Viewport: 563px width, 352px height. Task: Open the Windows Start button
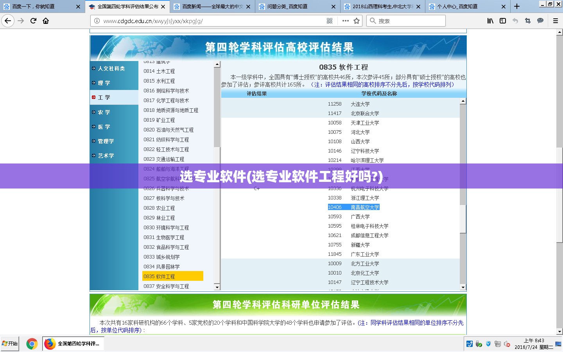(10, 343)
